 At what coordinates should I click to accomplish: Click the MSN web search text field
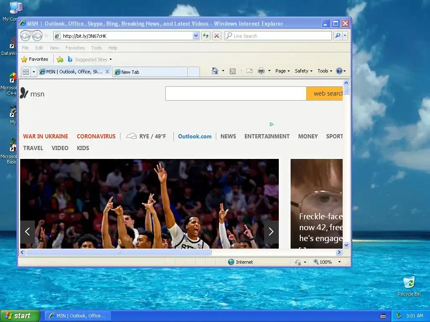tap(236, 93)
